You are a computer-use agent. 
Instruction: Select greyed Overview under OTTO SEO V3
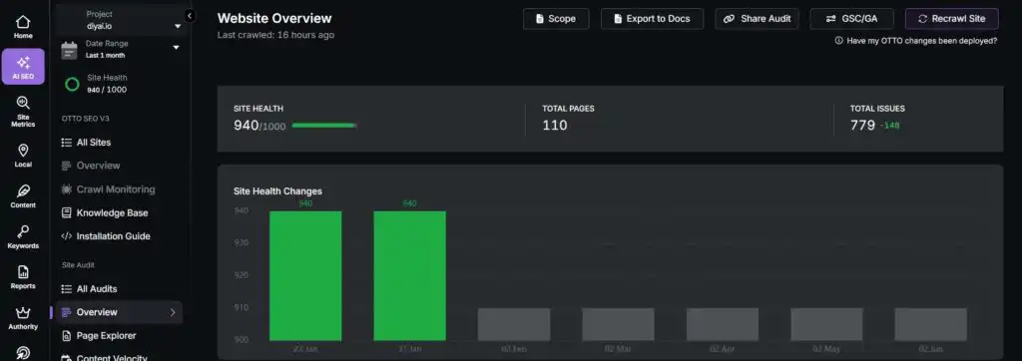91,167
